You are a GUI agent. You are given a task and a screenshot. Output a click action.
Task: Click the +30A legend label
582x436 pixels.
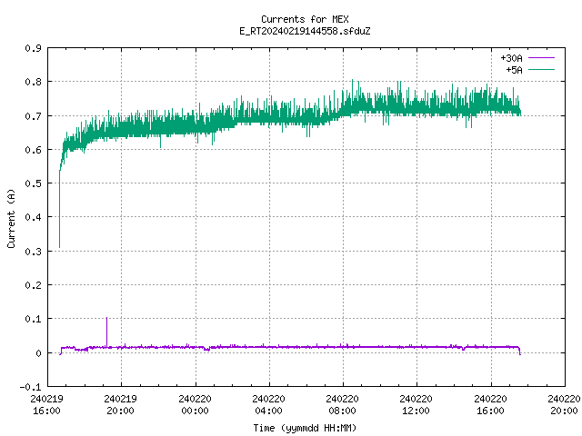511,58
